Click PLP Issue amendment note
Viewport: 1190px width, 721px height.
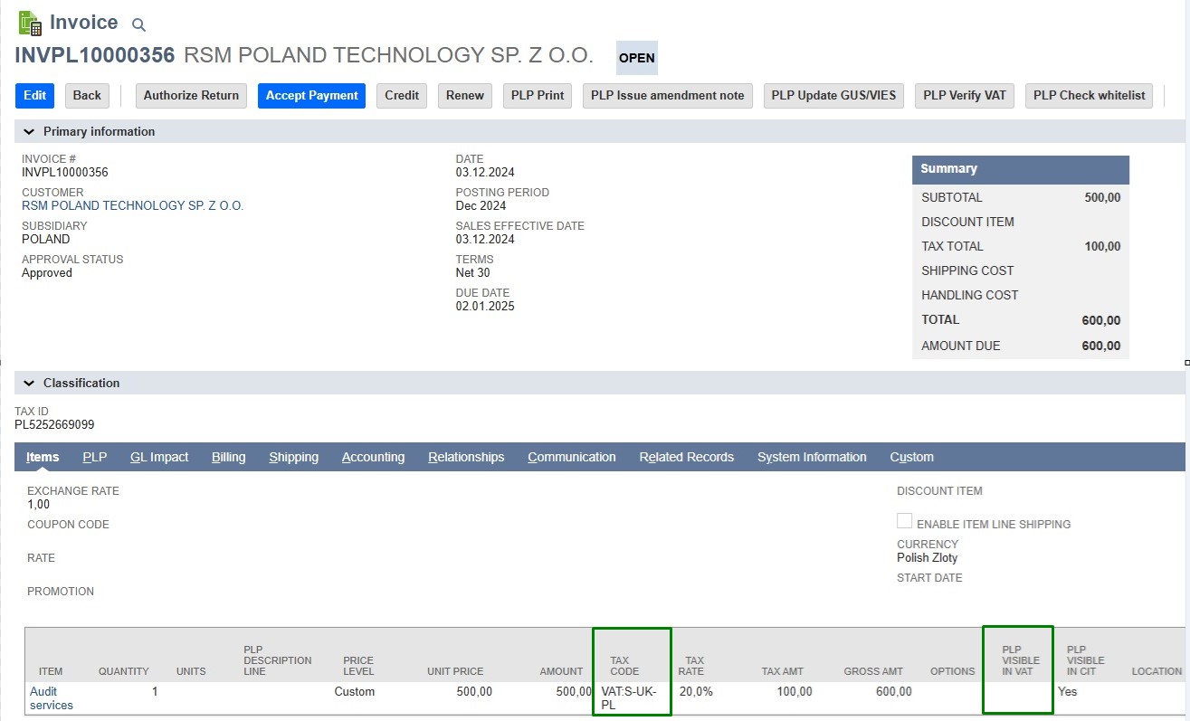pyautogui.click(x=667, y=95)
